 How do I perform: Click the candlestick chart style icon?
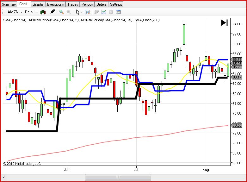point(43,12)
